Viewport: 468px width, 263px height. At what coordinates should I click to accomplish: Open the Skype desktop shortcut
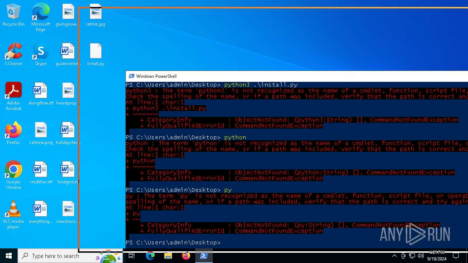click(x=41, y=55)
